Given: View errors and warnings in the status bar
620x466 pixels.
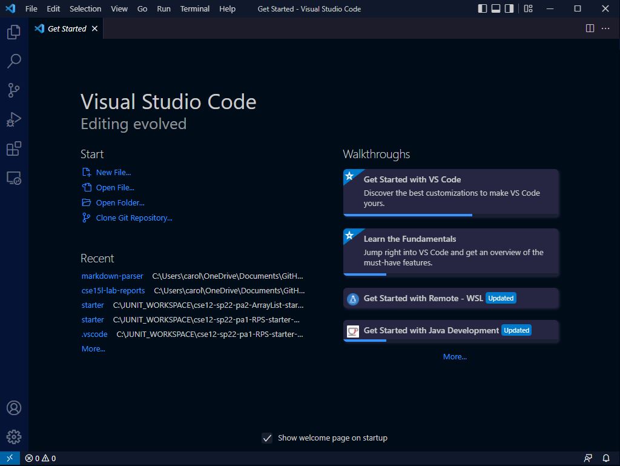Looking at the screenshot, I should pyautogui.click(x=41, y=458).
